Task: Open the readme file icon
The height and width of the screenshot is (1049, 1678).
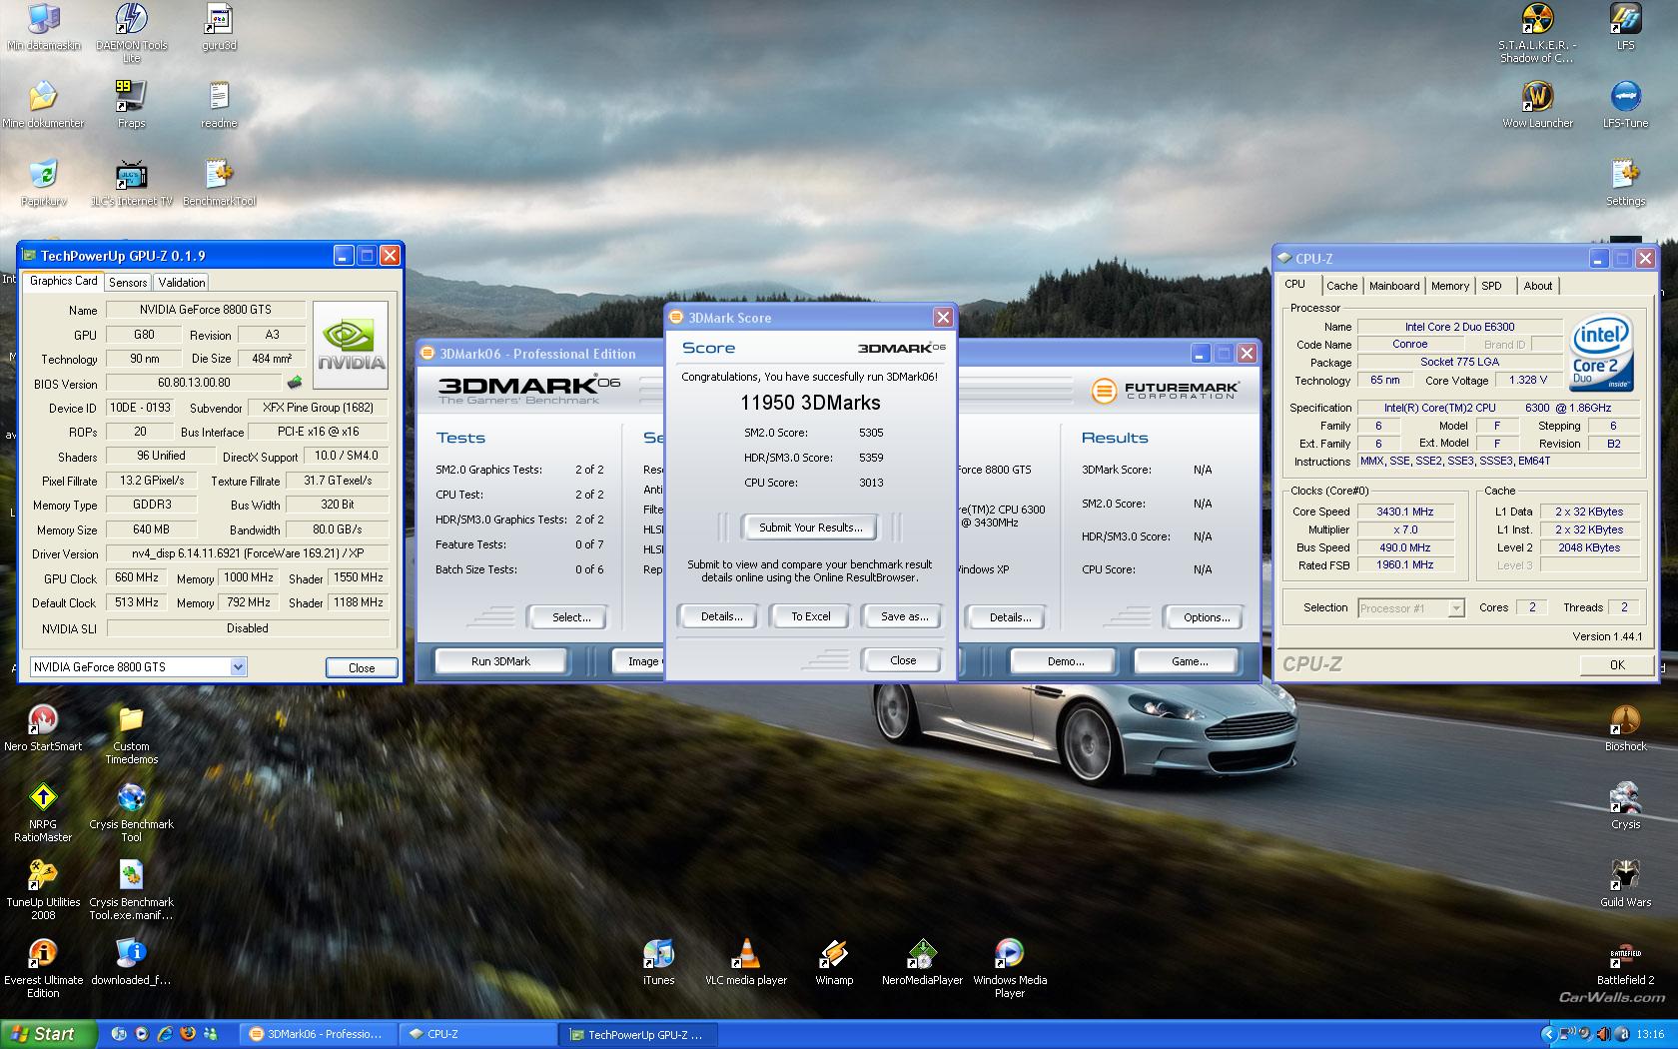Action: (219, 104)
